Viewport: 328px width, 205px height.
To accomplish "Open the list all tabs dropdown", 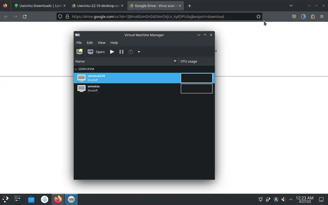I will click(291, 6).
